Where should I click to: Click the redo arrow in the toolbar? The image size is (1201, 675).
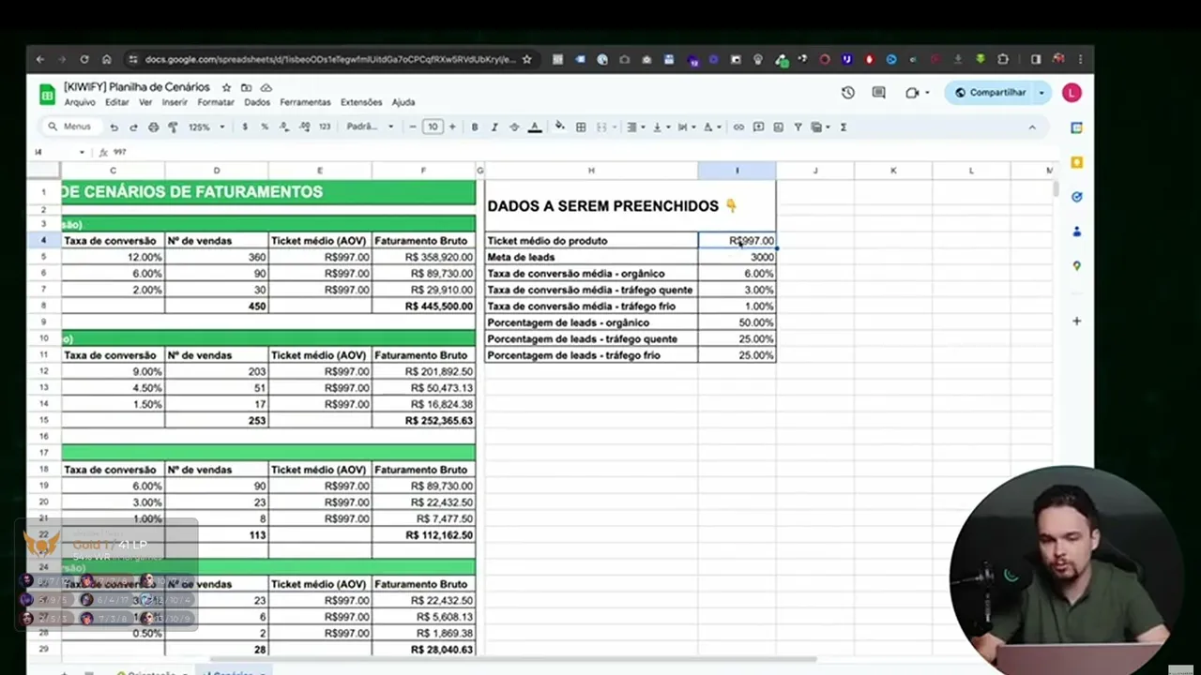133,127
